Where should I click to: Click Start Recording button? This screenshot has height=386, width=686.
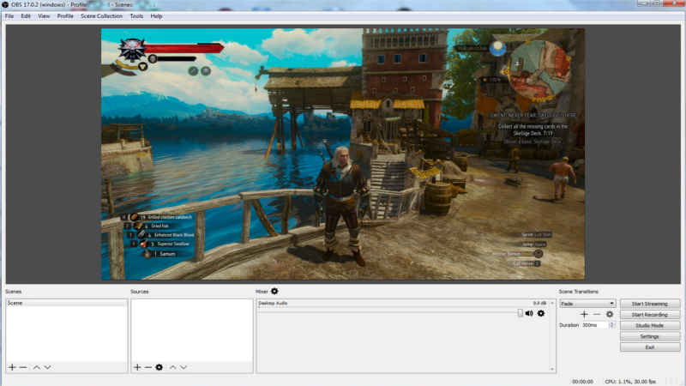650,315
